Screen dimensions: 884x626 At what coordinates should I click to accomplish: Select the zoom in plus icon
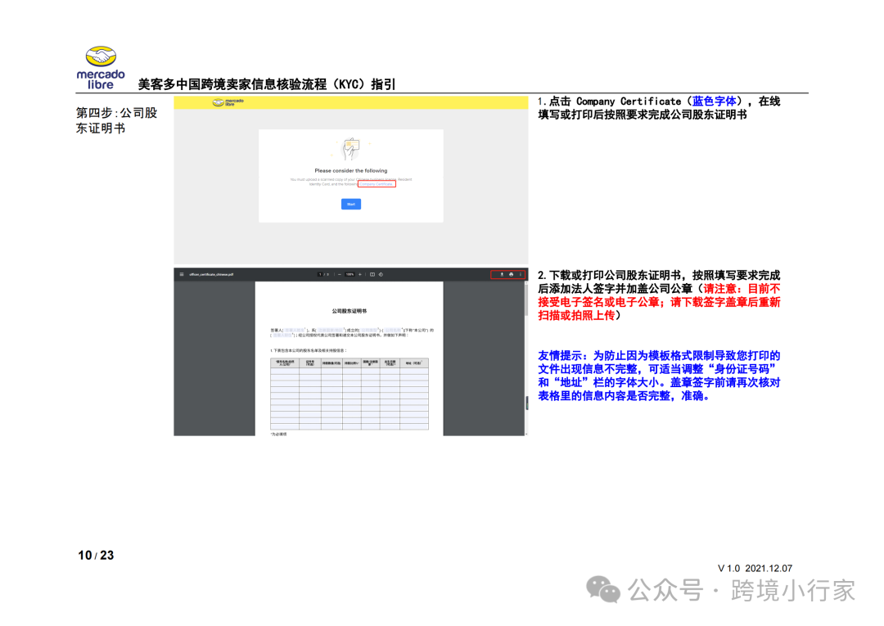point(360,275)
